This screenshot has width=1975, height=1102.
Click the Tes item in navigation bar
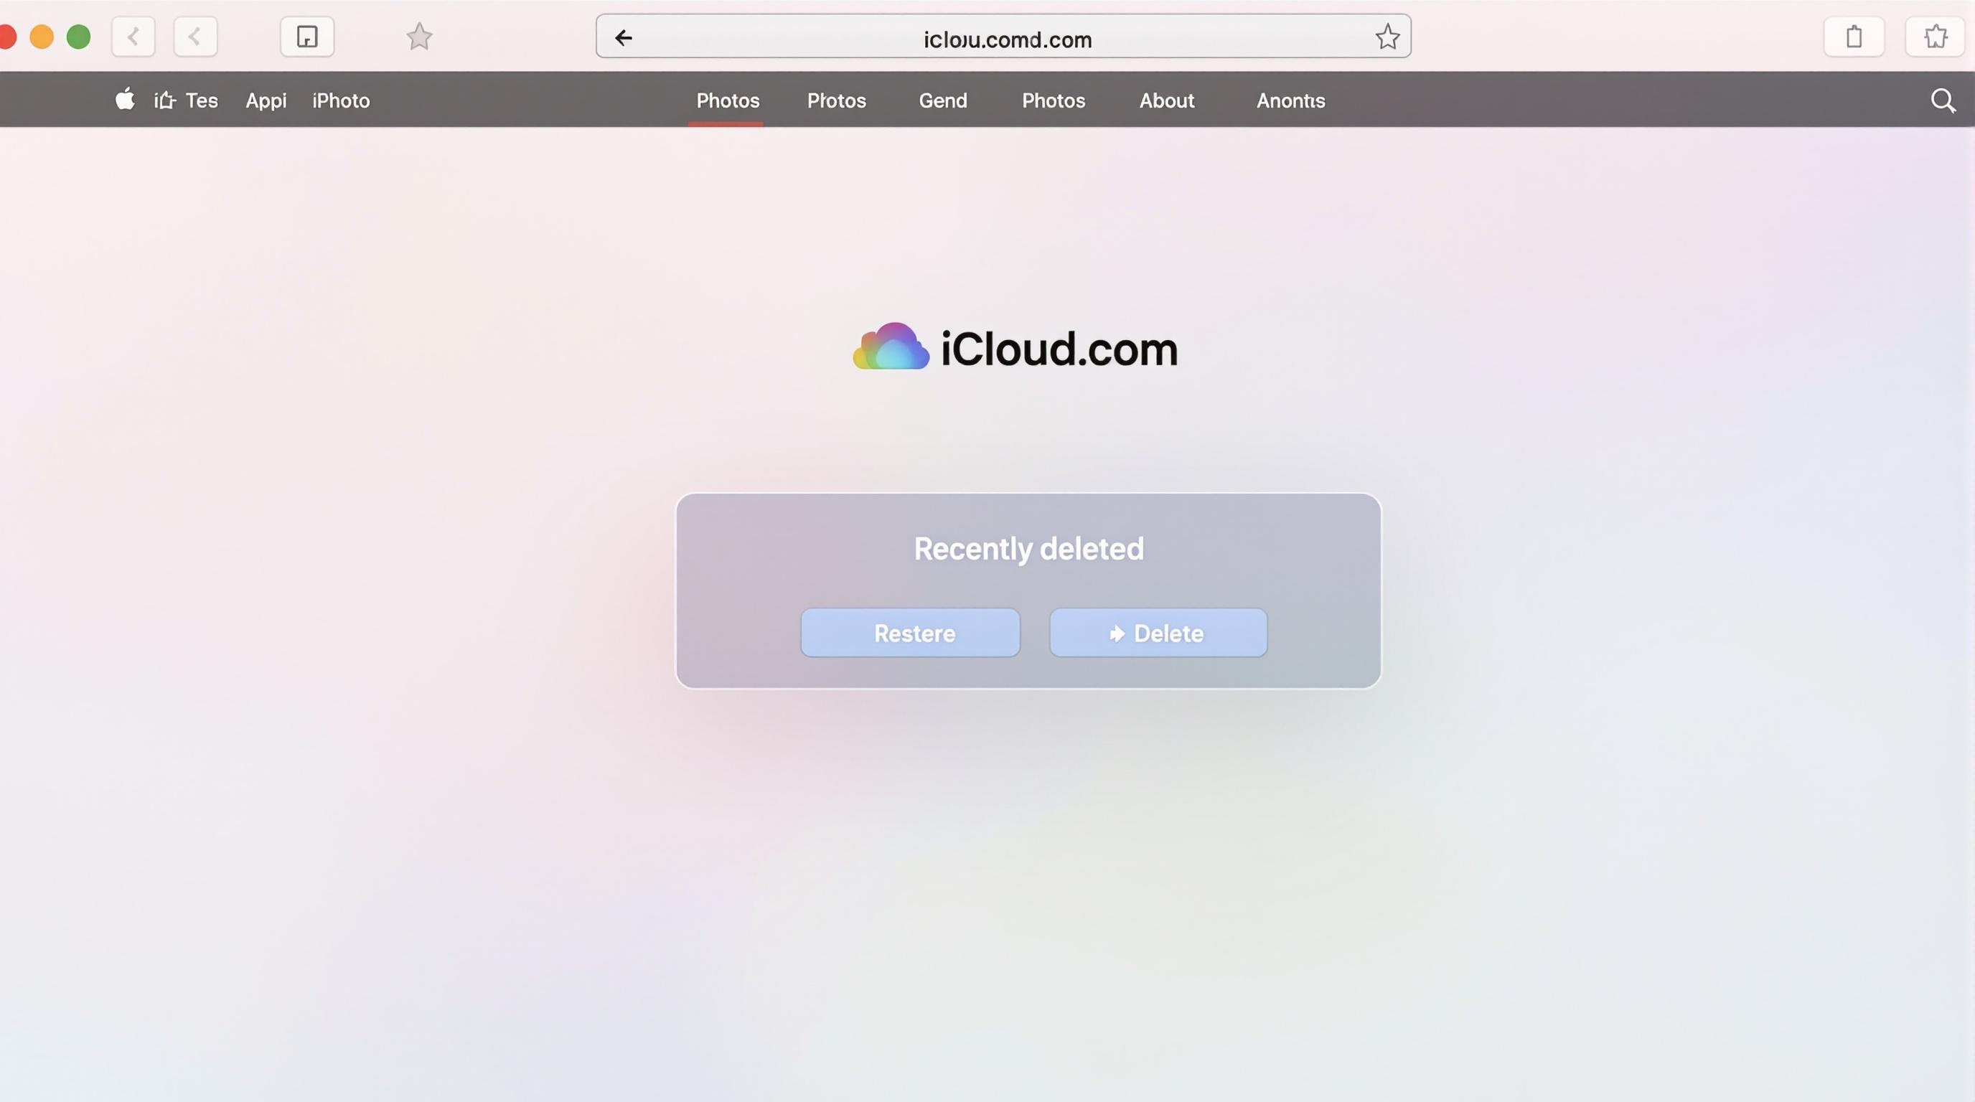202,100
